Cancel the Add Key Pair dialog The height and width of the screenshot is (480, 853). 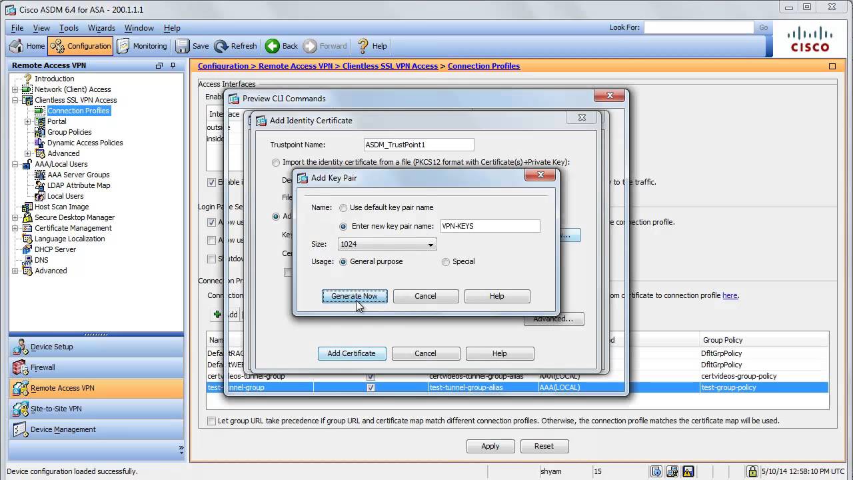(425, 296)
